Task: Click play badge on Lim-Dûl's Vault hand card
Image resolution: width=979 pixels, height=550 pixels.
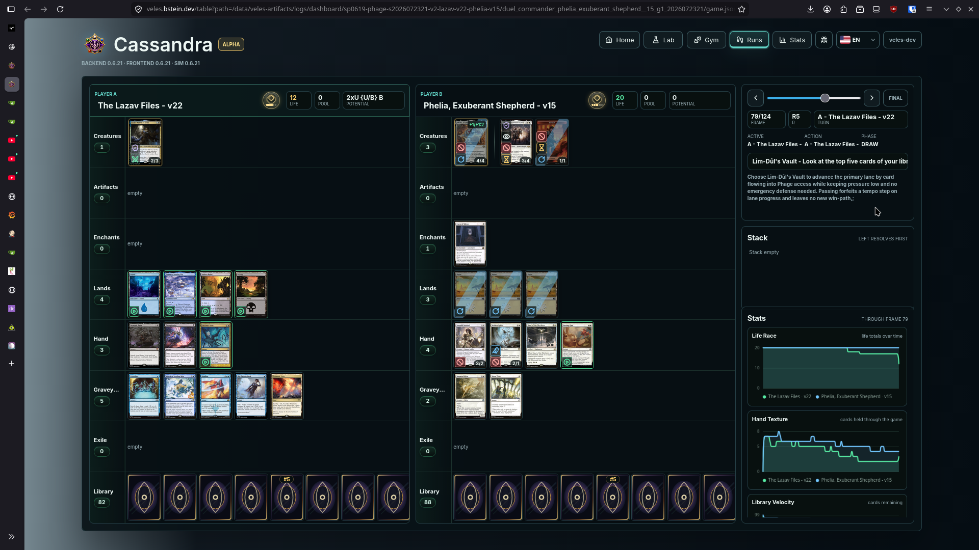Action: [x=205, y=362]
